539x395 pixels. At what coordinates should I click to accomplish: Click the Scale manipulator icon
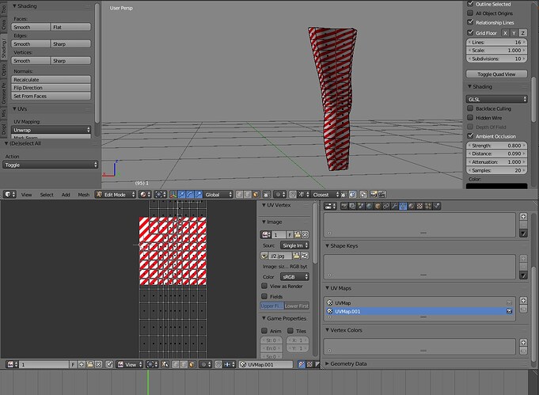click(x=199, y=195)
